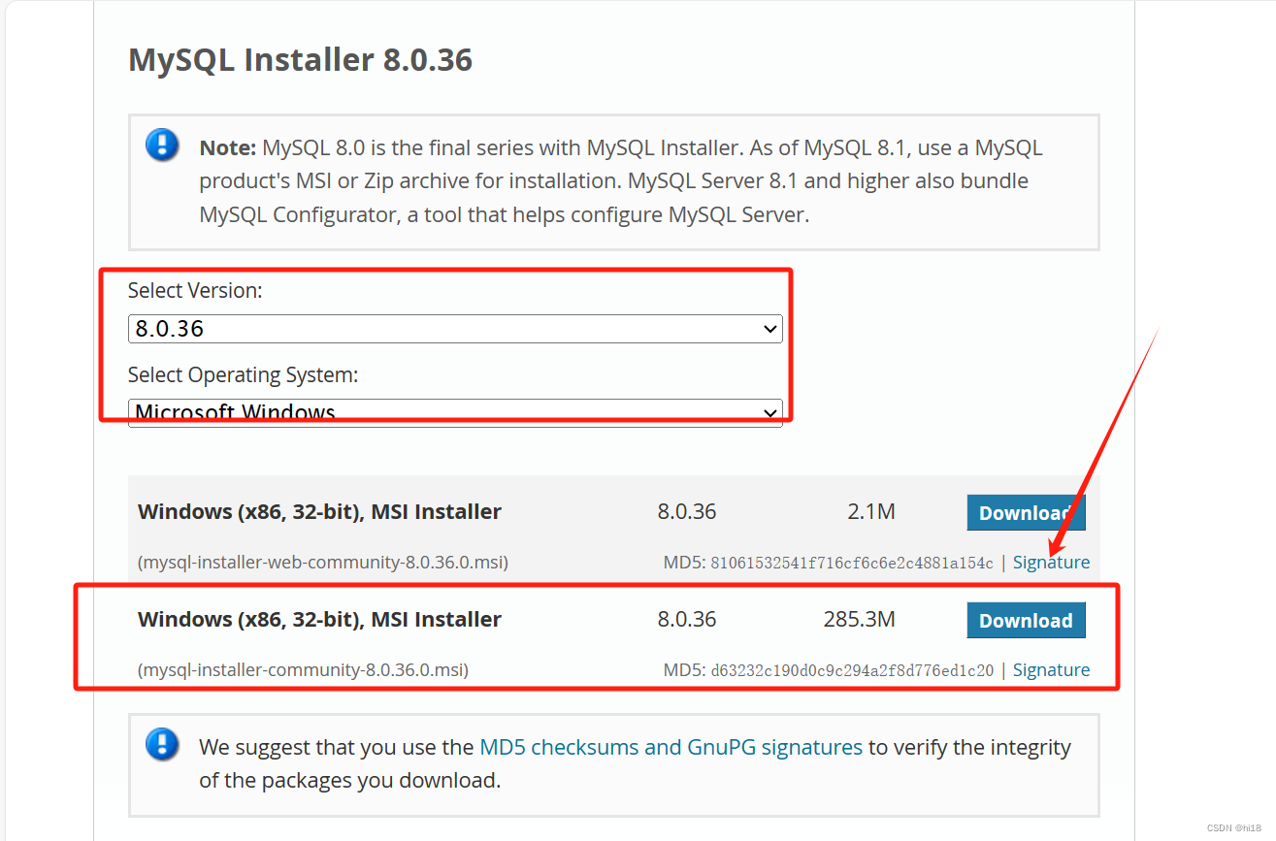Click version 8.0.36 in the 285.3M row
The height and width of the screenshot is (841, 1276).
[687, 619]
